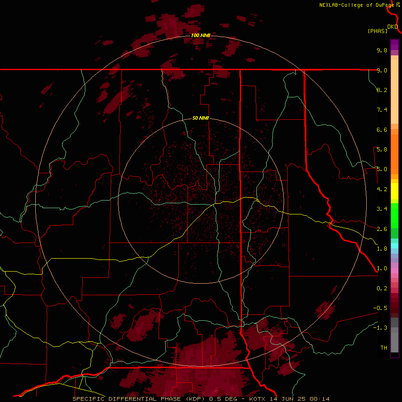Click the purple segment atop the color bar

pyautogui.click(x=394, y=45)
